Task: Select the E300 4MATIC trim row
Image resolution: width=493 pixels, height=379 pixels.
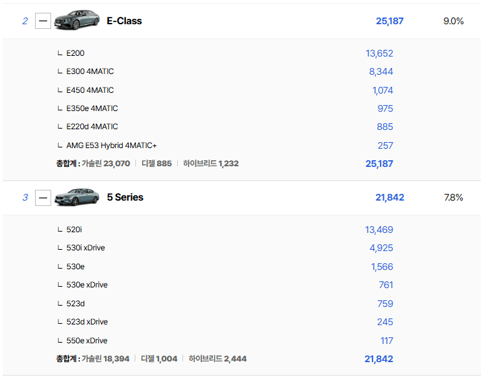Action: pos(90,71)
